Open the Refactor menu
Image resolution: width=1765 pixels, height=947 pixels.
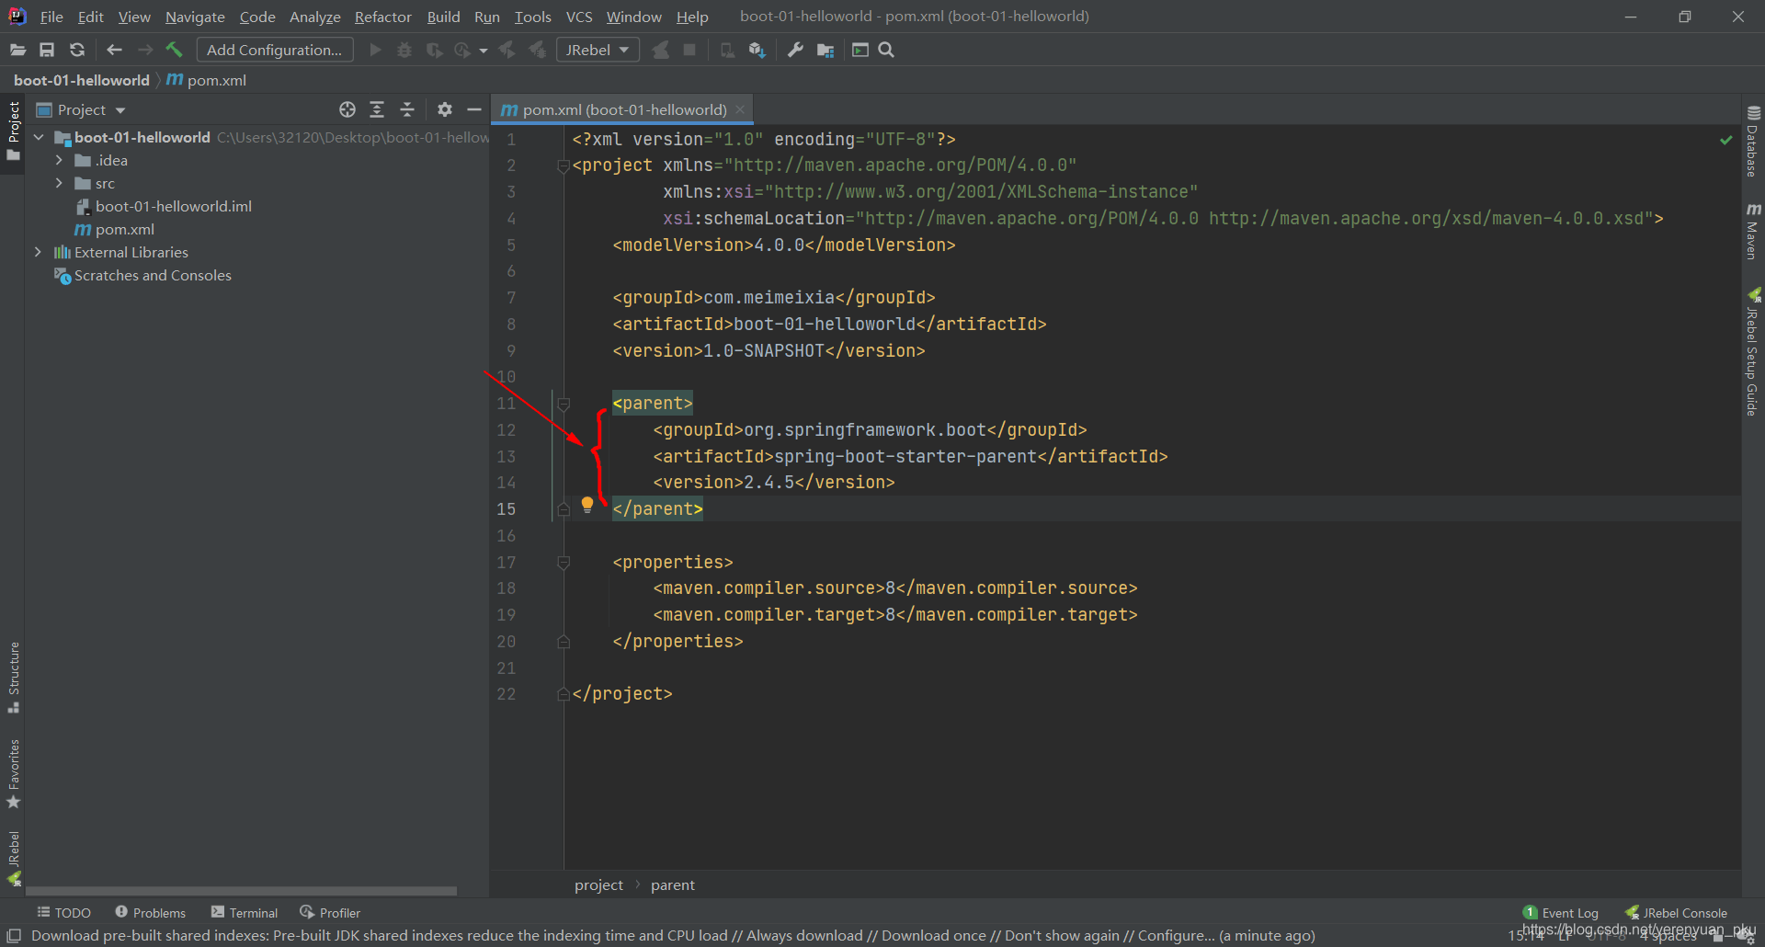point(382,17)
